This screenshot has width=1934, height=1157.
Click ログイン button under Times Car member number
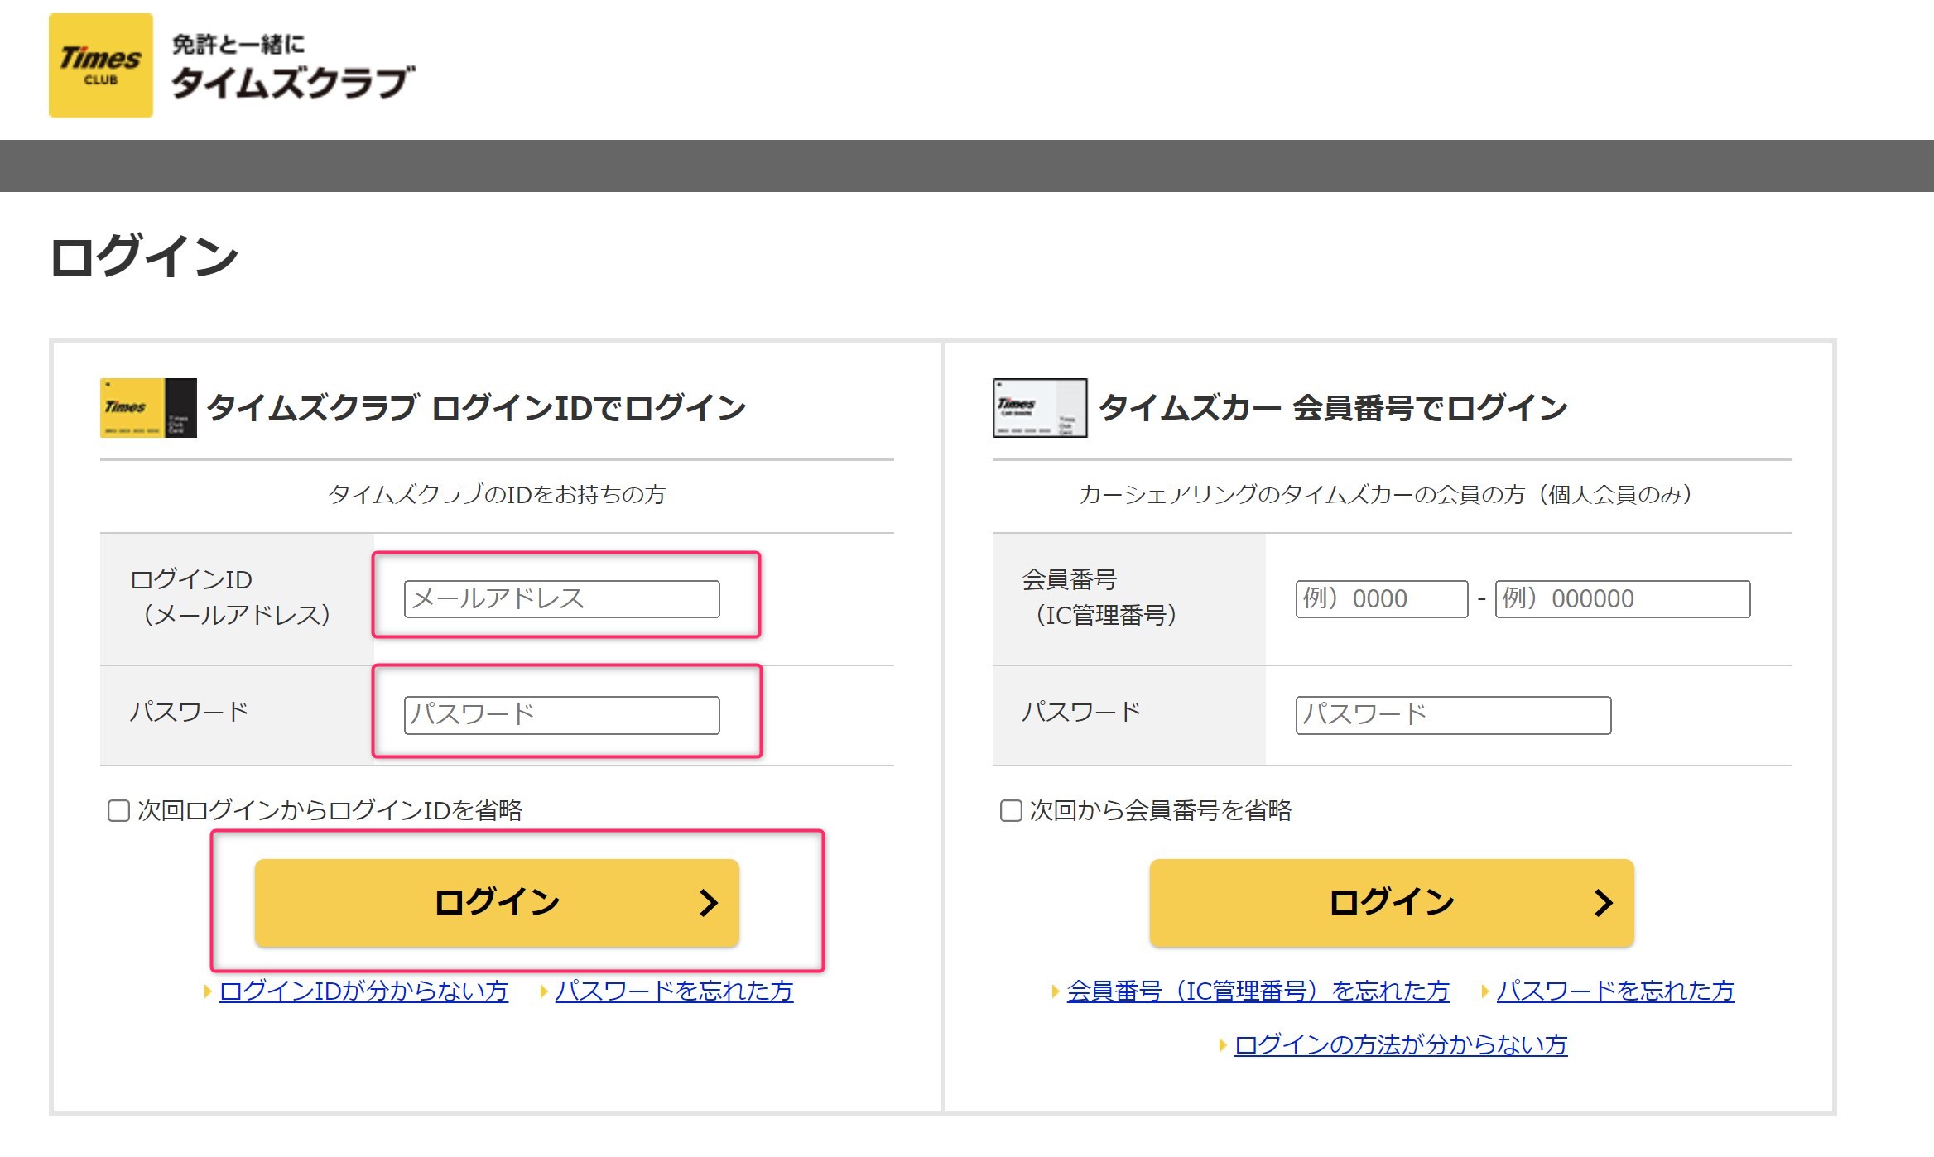pos(1392,903)
